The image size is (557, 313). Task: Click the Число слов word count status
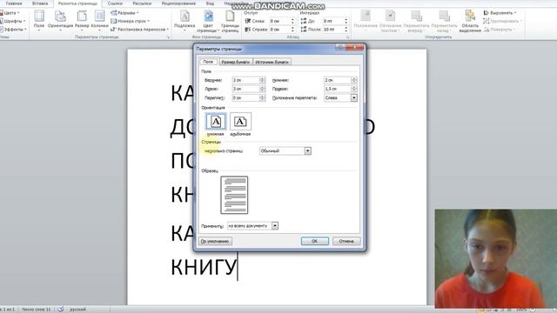tap(36, 310)
